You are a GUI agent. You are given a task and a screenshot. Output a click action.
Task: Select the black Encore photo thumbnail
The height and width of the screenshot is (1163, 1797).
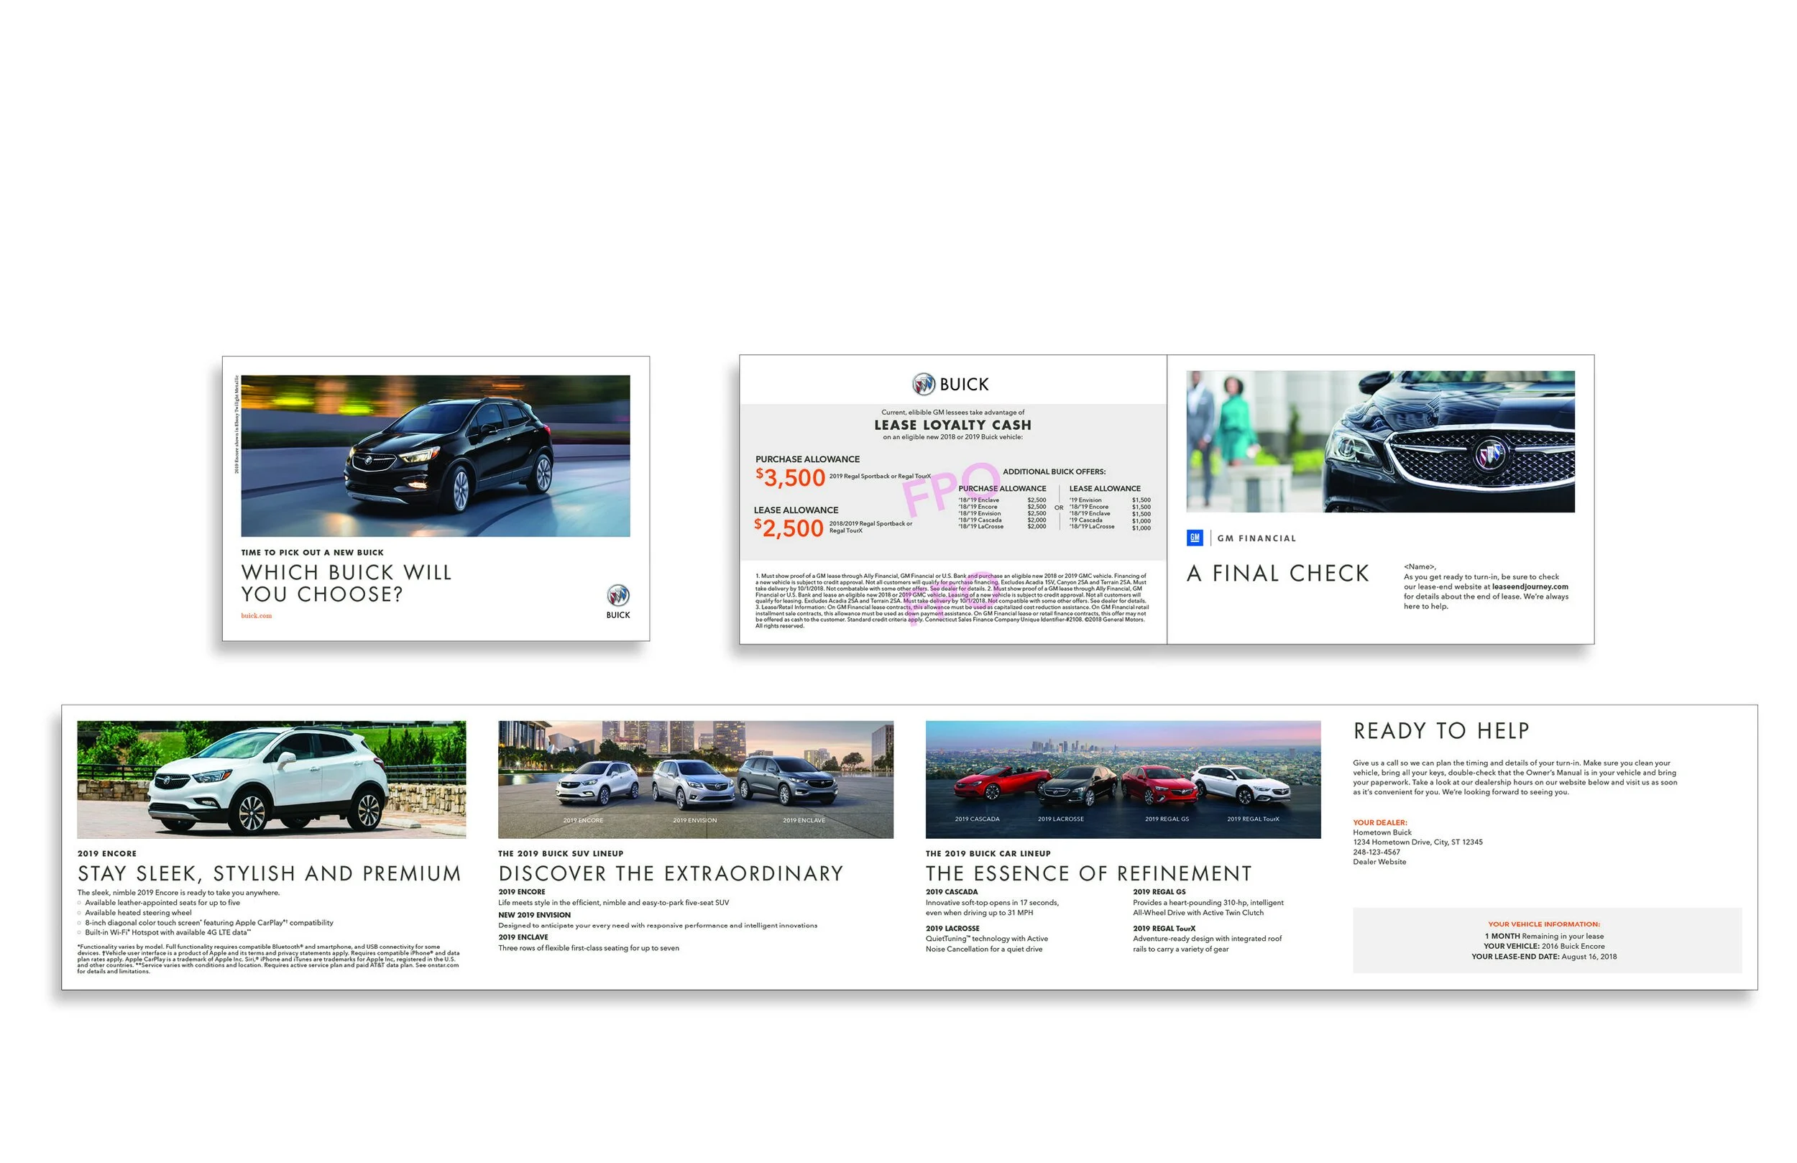click(435, 456)
